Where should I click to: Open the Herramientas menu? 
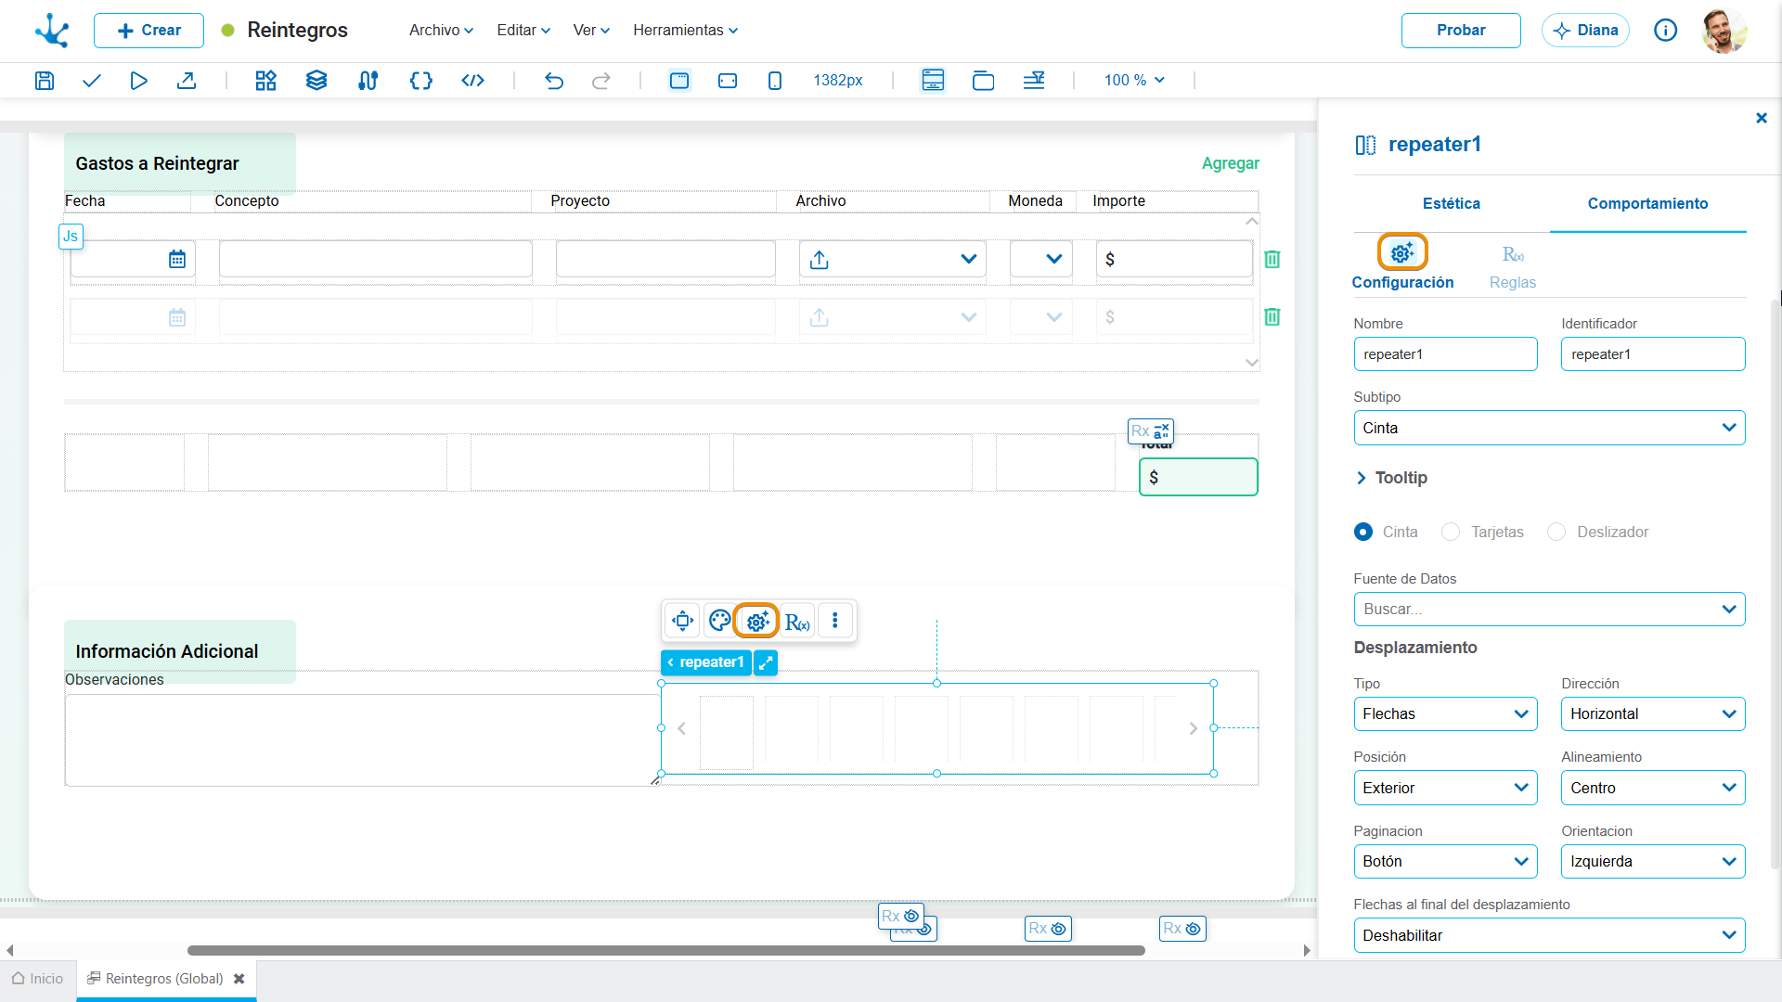(x=686, y=31)
